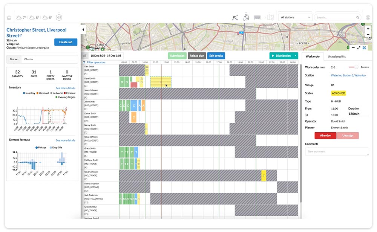Open Filter operators link
Viewport: 377px width, 232px height.
coord(96,63)
